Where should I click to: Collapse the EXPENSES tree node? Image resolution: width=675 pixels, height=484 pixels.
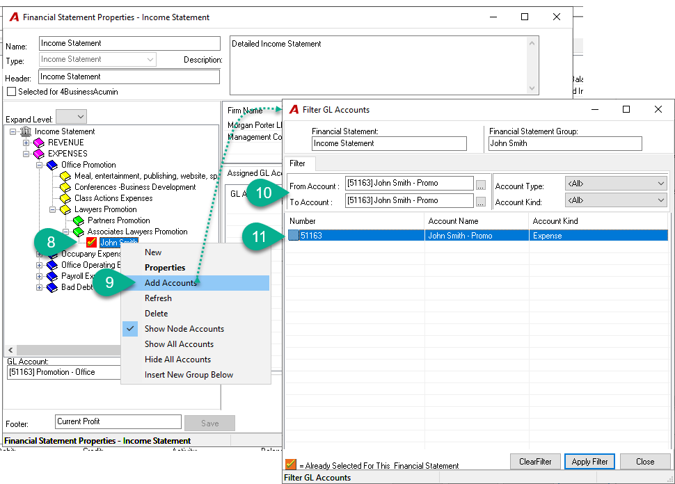point(26,154)
